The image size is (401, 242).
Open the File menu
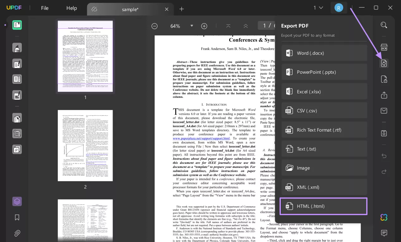(45, 8)
